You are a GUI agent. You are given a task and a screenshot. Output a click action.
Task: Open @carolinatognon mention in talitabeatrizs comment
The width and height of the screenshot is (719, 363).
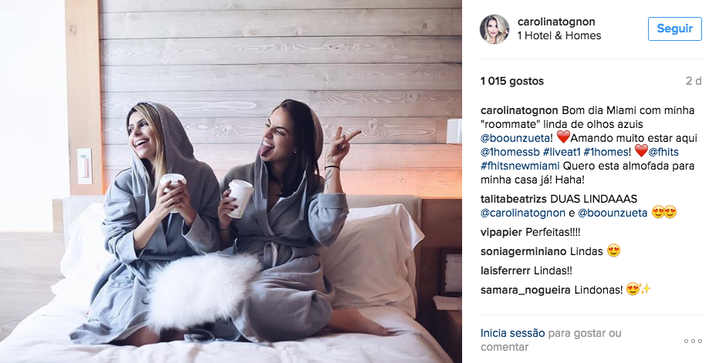523,213
